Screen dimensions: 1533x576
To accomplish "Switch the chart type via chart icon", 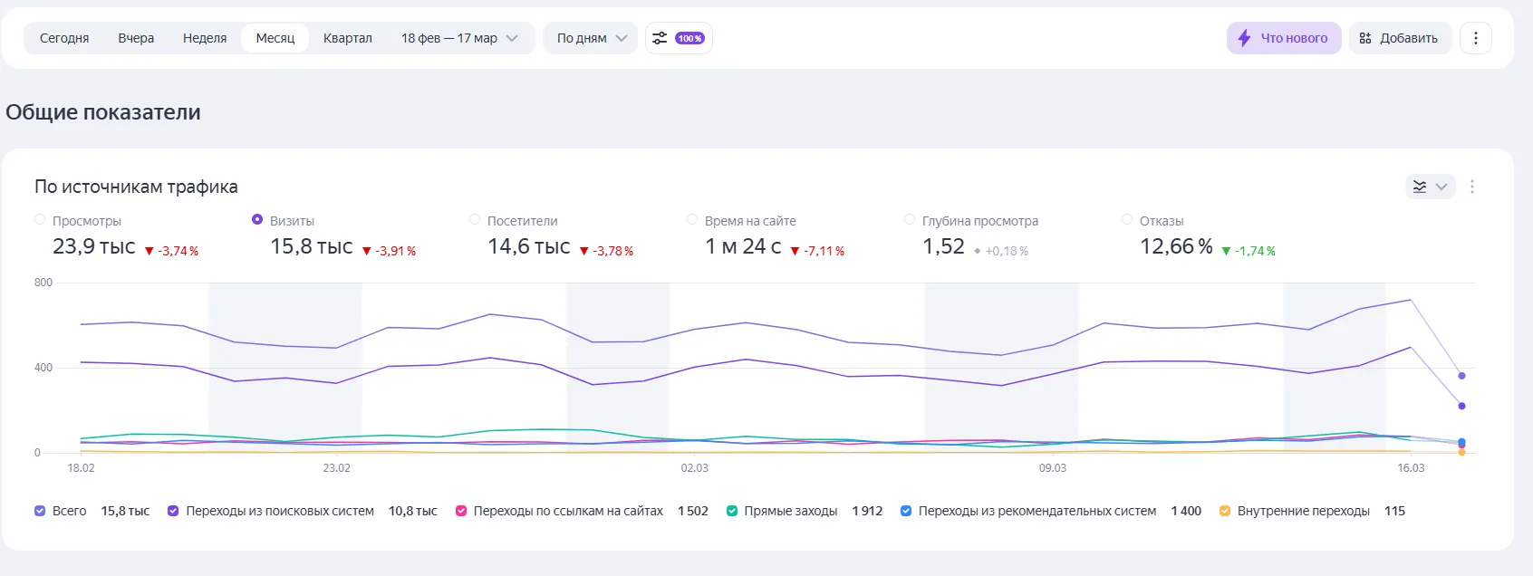I will (1430, 187).
